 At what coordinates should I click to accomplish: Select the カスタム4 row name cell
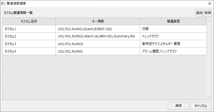pyautogui.click(x=29, y=51)
